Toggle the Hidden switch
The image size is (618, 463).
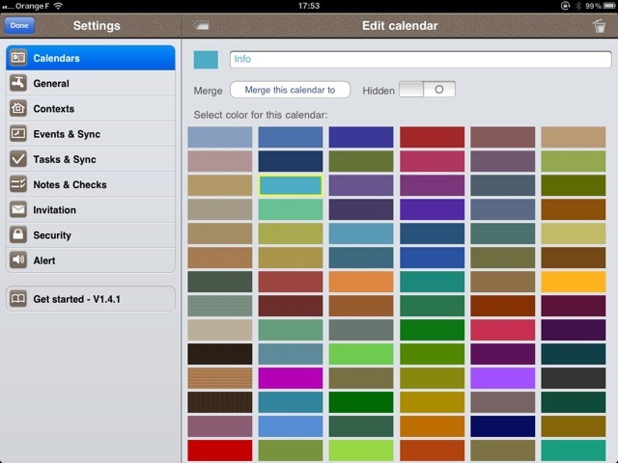(x=426, y=90)
